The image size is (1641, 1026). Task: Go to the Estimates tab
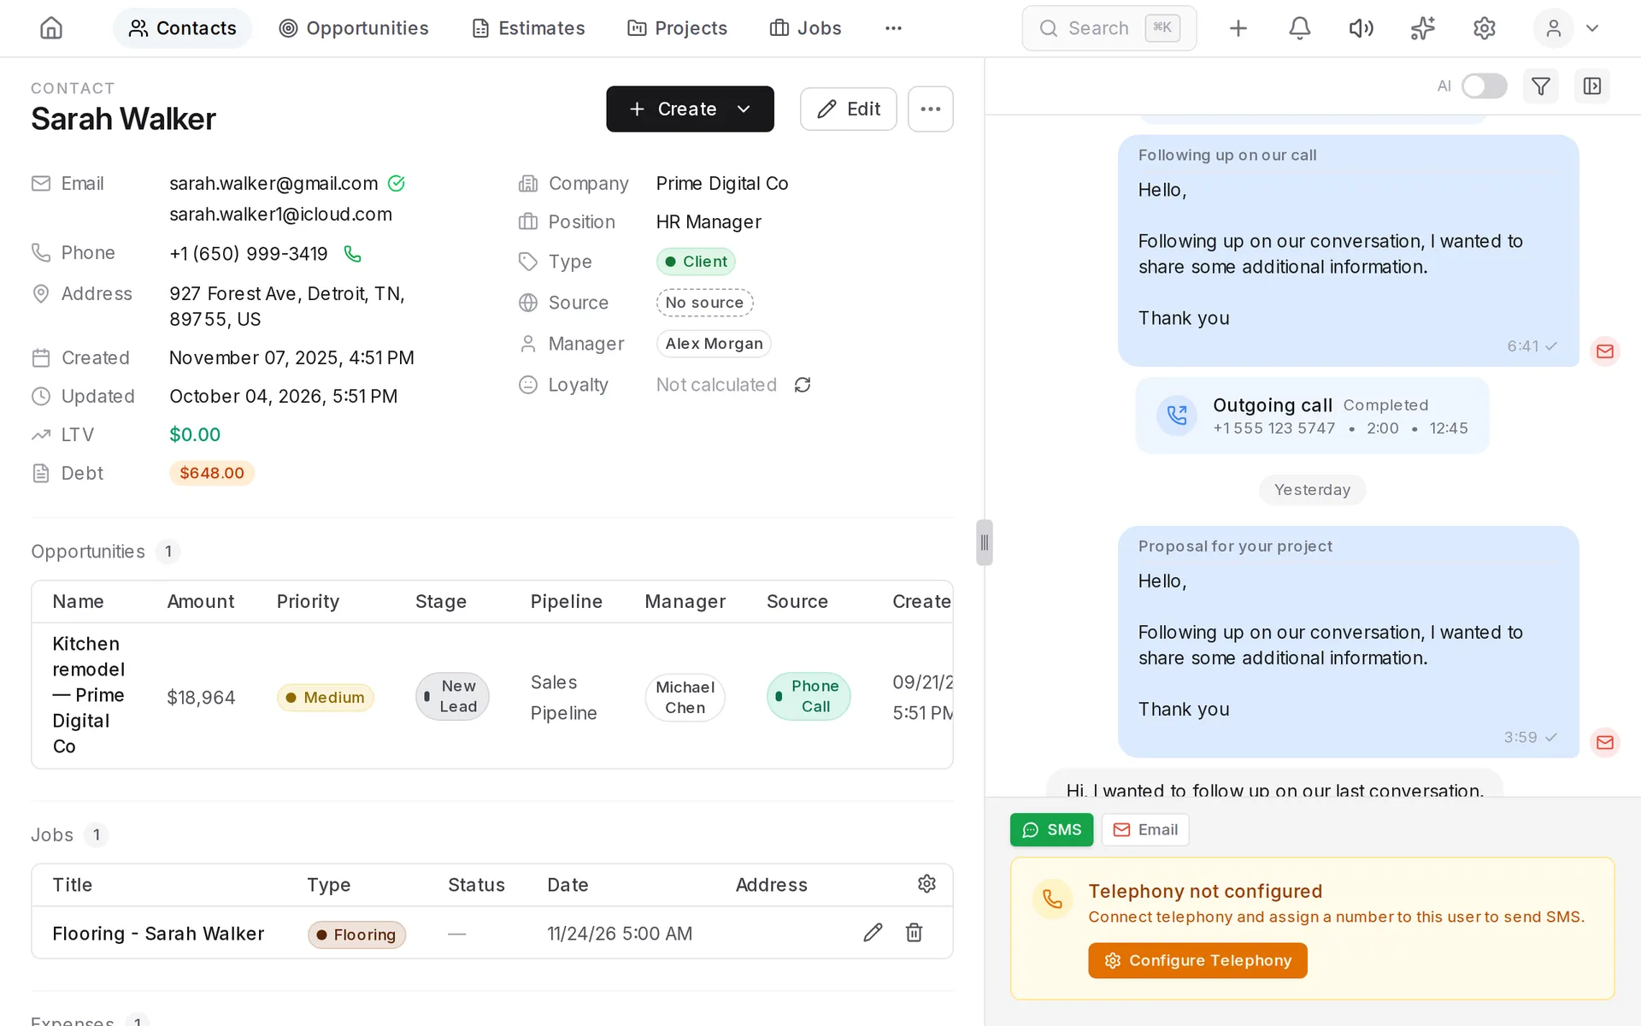[529, 28]
